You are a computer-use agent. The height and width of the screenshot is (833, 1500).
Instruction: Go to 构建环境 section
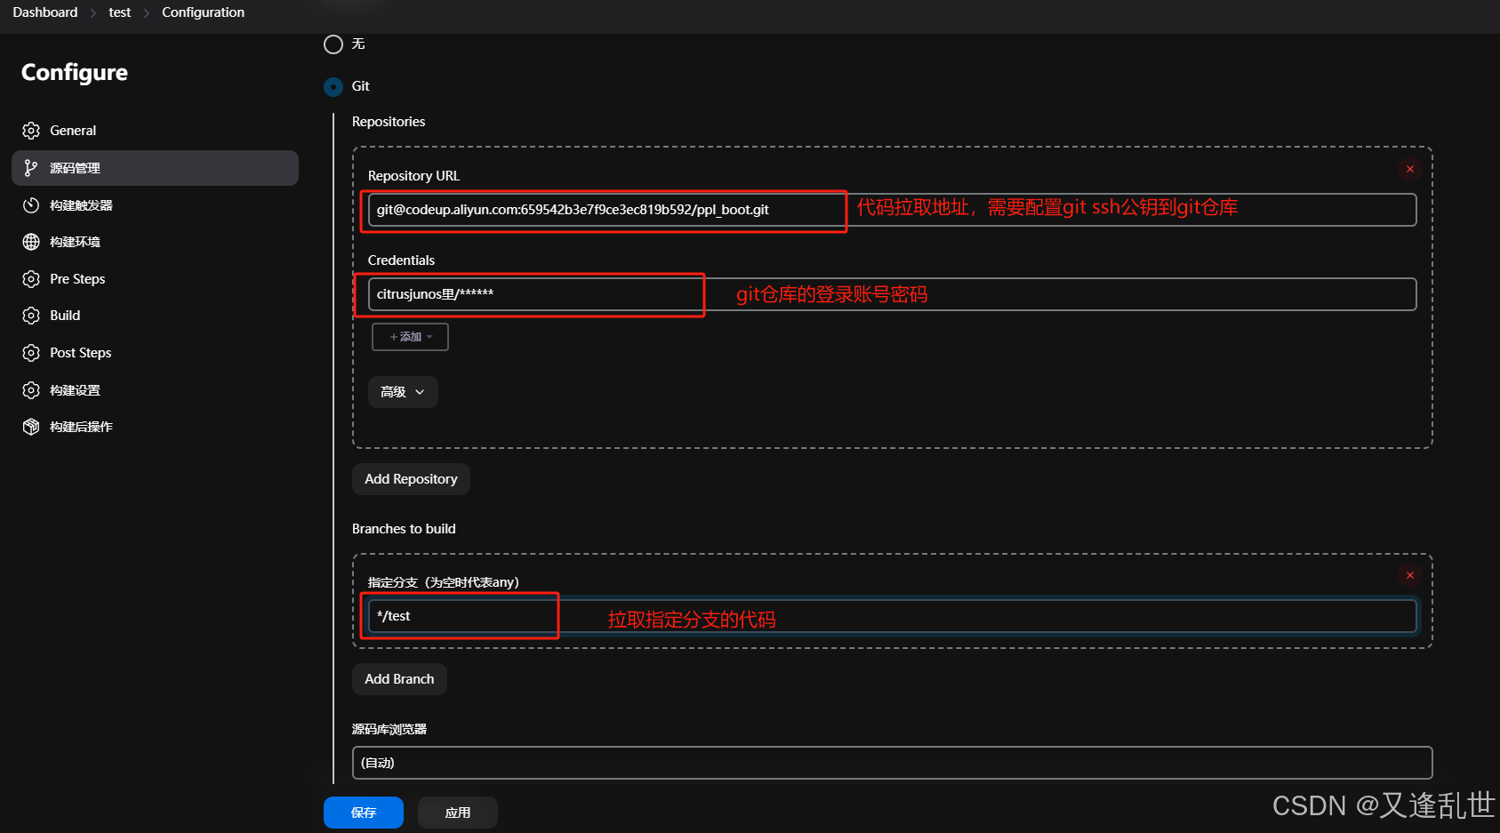(155, 242)
